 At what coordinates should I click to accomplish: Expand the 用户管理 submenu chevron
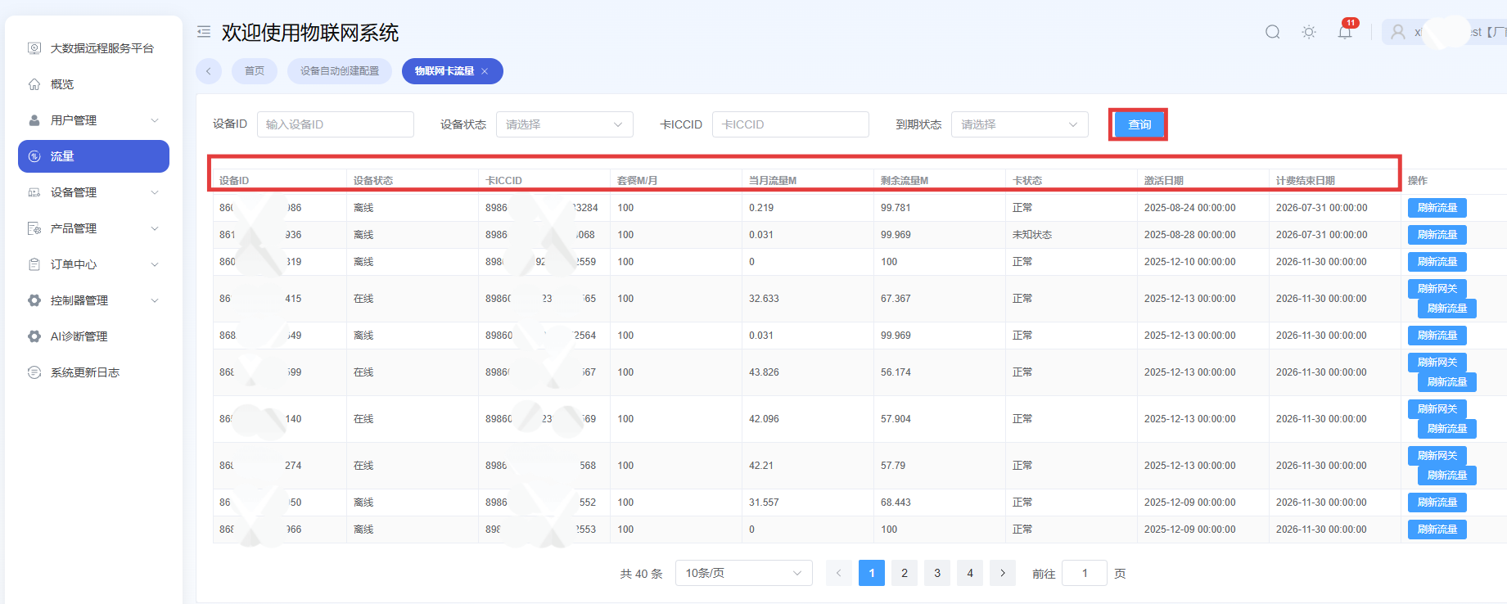click(x=155, y=120)
